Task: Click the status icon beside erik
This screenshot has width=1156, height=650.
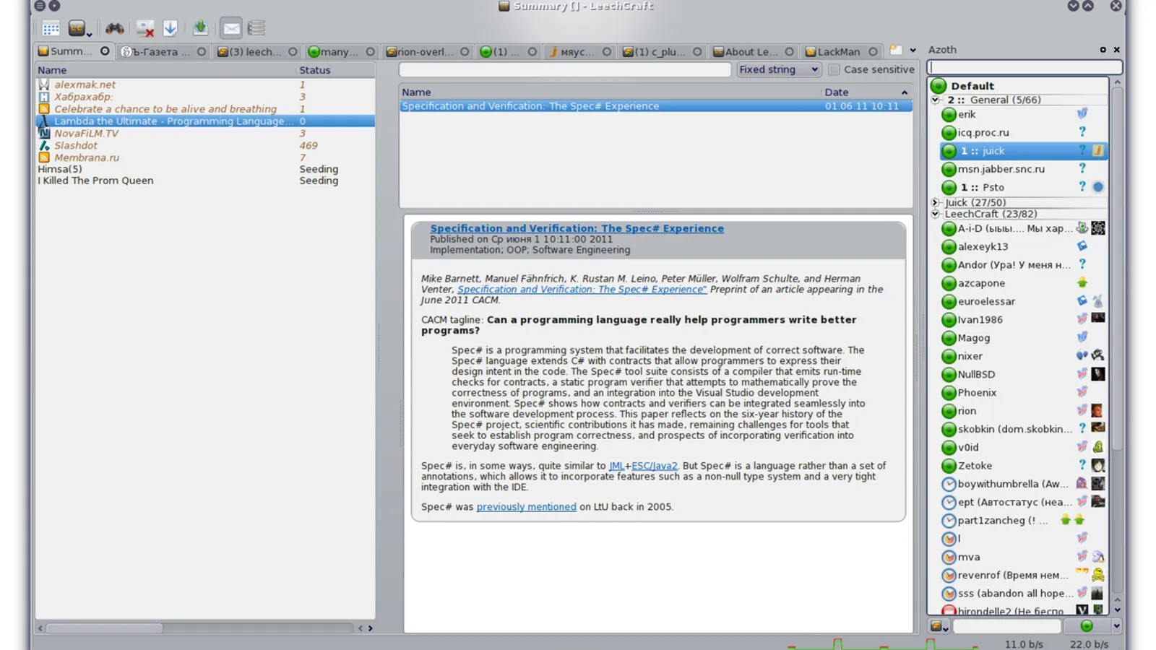Action: (x=949, y=115)
